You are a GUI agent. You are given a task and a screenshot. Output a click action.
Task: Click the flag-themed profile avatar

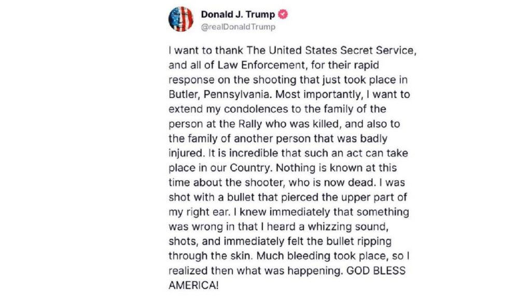[180, 19]
